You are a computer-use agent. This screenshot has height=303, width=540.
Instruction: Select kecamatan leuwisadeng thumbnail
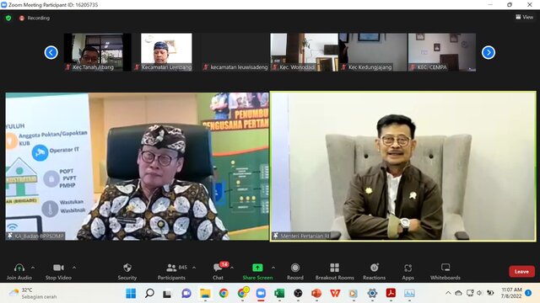pyautogui.click(x=235, y=52)
